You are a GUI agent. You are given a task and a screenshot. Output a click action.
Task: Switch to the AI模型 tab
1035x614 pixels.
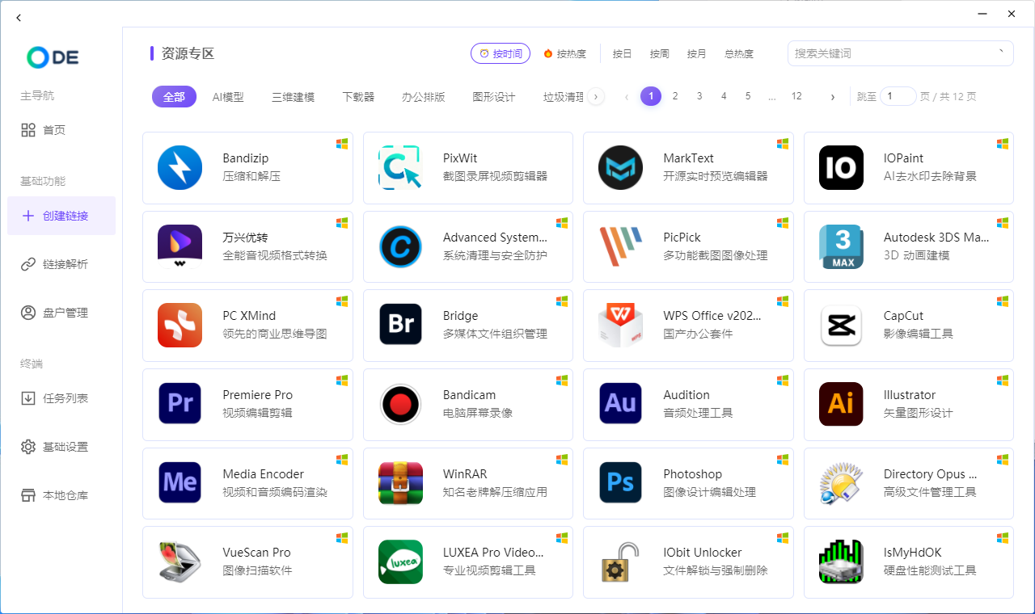pyautogui.click(x=228, y=97)
